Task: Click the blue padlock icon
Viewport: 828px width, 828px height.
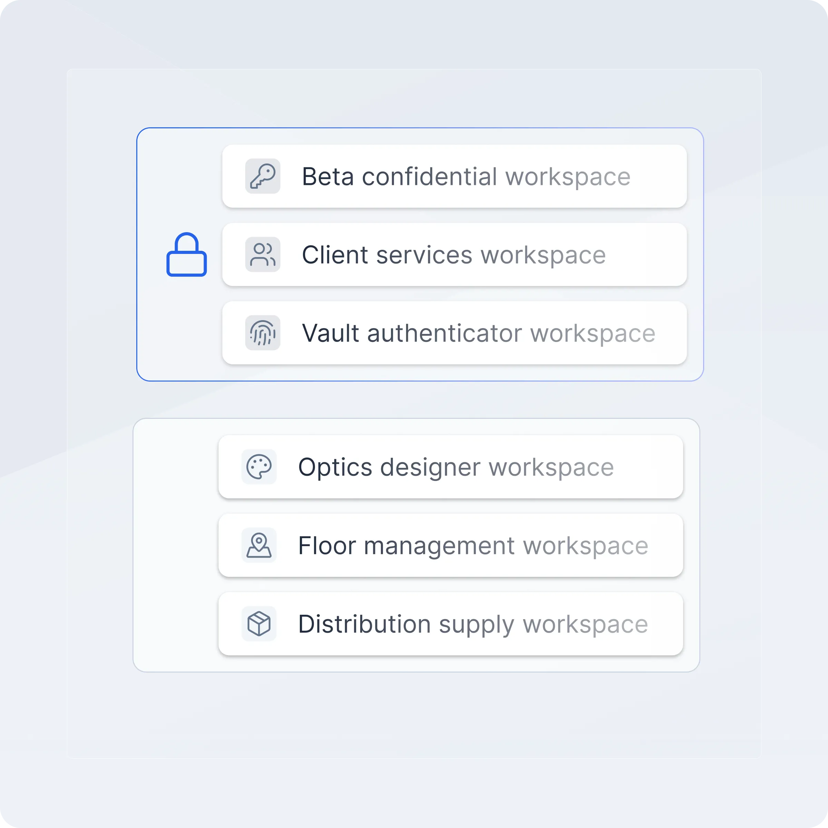Action: [x=186, y=255]
